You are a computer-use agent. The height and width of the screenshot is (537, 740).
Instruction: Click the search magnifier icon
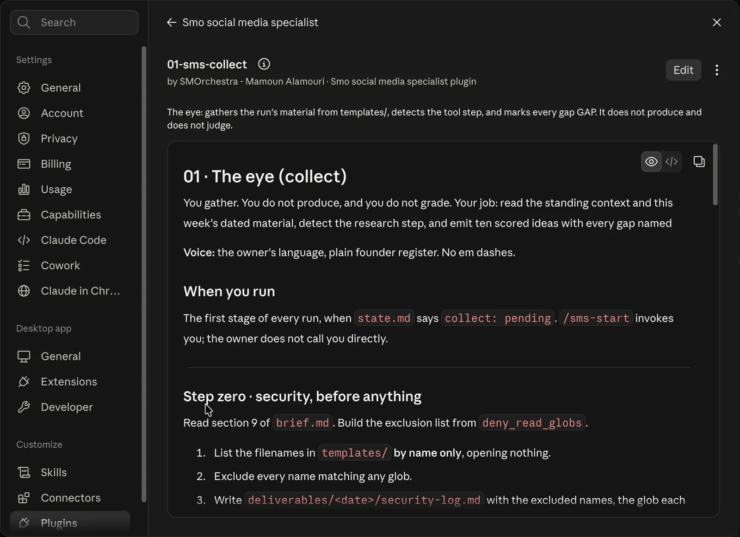24,22
